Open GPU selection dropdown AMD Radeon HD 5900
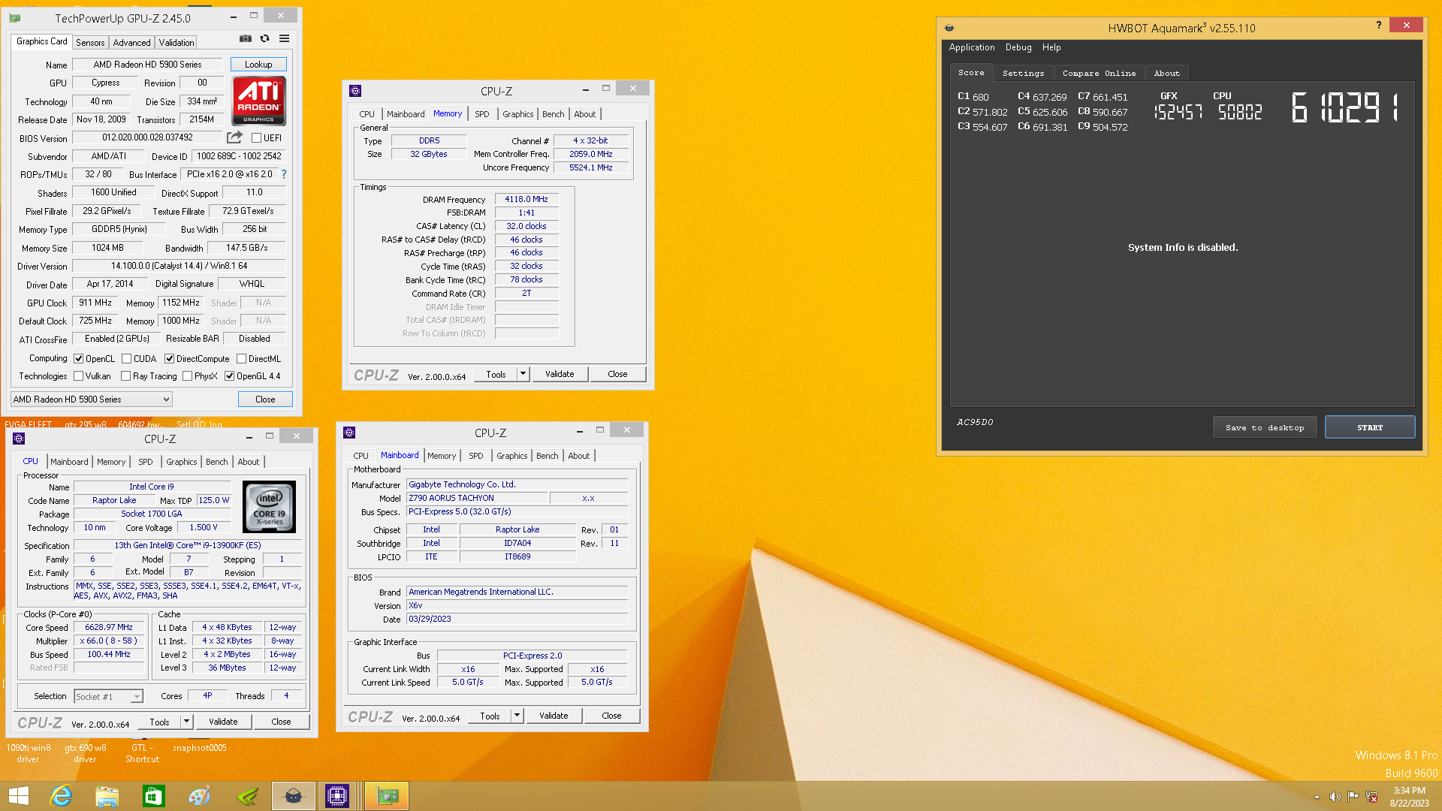1442x811 pixels. pyautogui.click(x=91, y=399)
